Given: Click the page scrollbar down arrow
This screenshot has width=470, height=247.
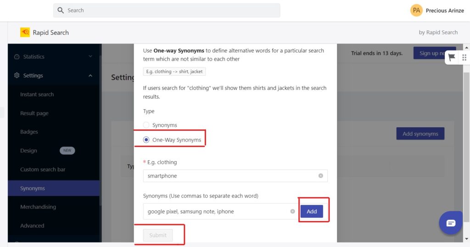Looking at the screenshot, I should tap(466, 239).
